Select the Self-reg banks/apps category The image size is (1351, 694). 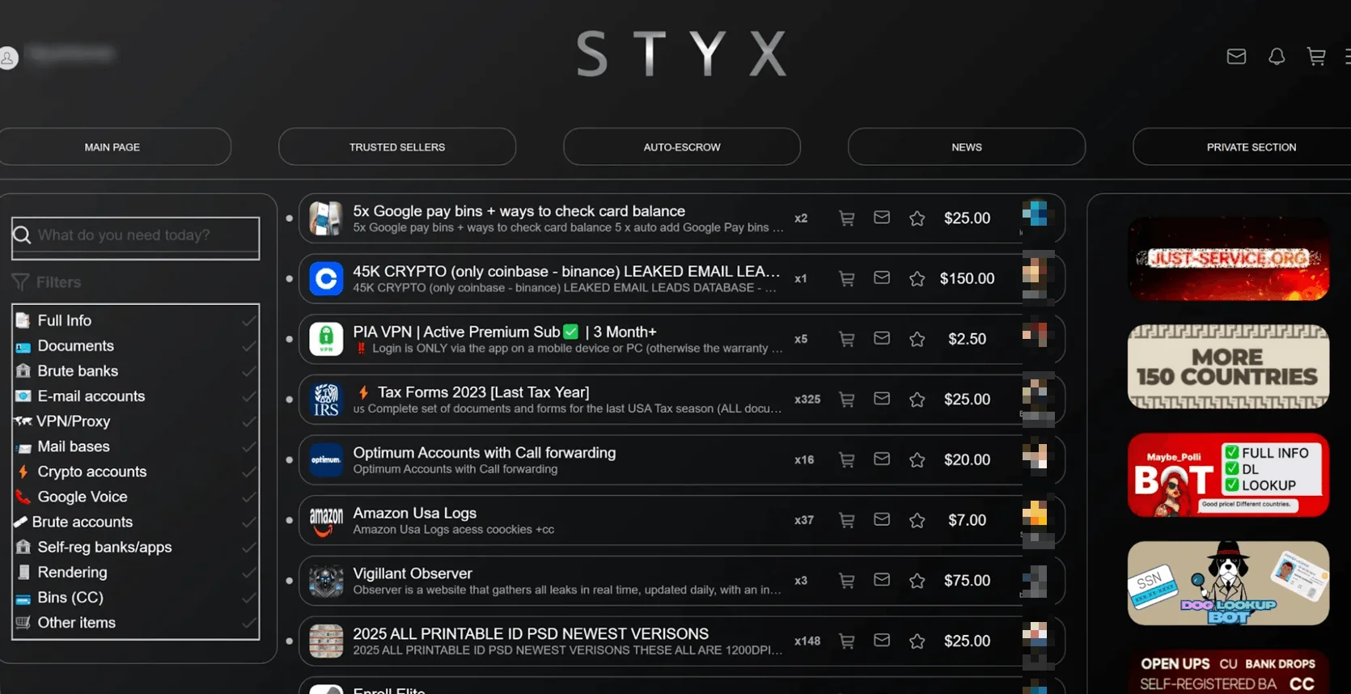coord(104,547)
